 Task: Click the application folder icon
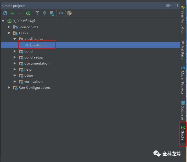pos(21,39)
